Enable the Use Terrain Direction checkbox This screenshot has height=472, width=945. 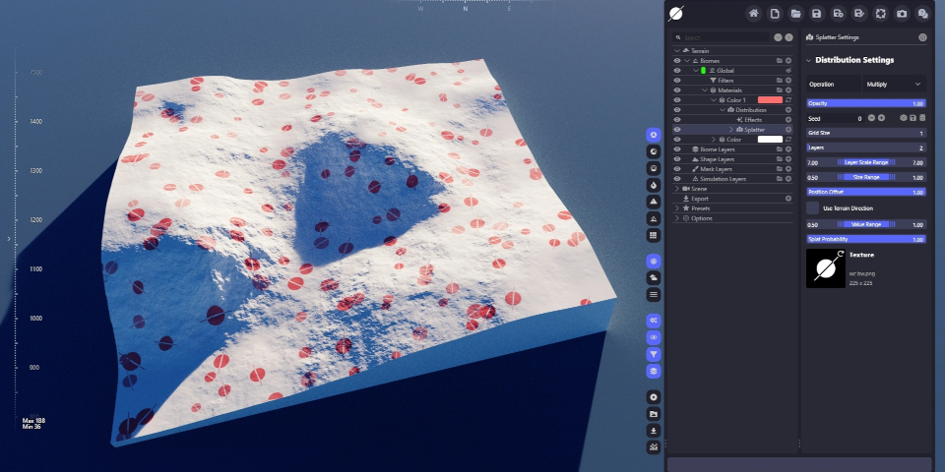point(812,208)
